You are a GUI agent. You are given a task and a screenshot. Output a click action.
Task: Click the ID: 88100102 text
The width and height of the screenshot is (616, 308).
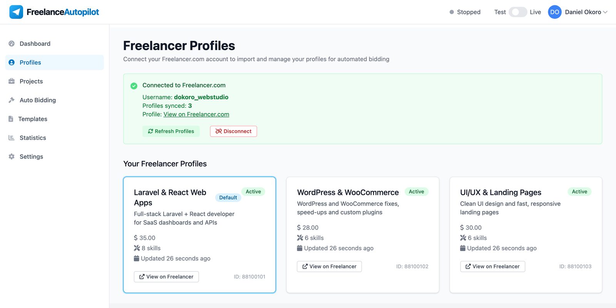tap(412, 266)
